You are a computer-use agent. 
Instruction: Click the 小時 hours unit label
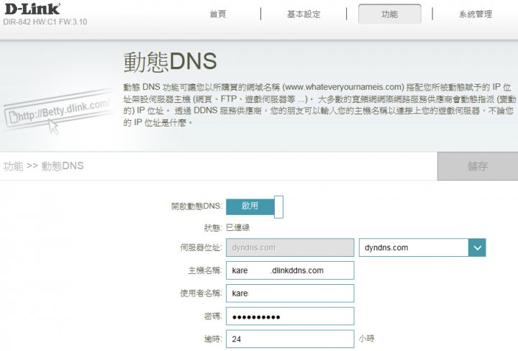tap(367, 339)
